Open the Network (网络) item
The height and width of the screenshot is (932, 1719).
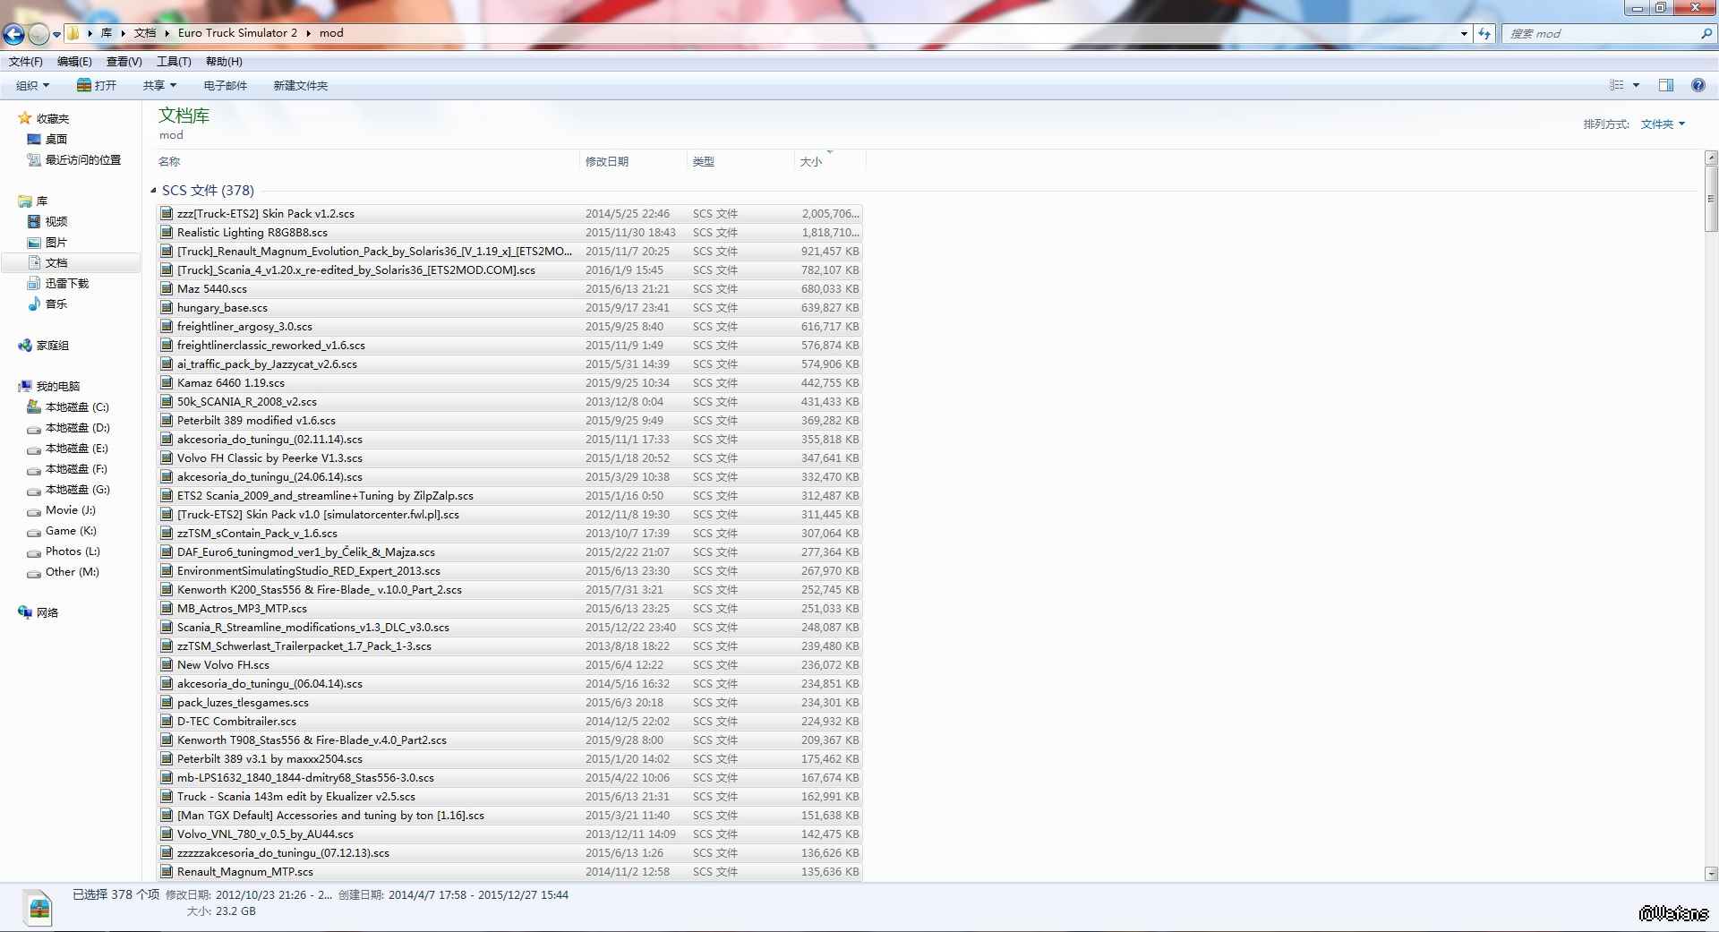[47, 612]
